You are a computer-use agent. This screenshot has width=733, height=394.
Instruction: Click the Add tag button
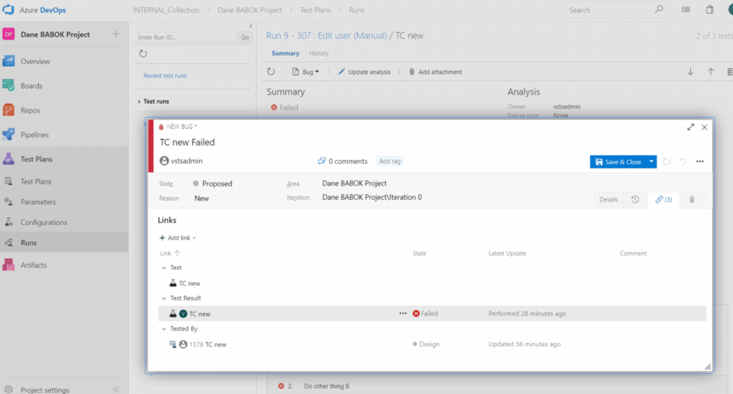coord(390,161)
